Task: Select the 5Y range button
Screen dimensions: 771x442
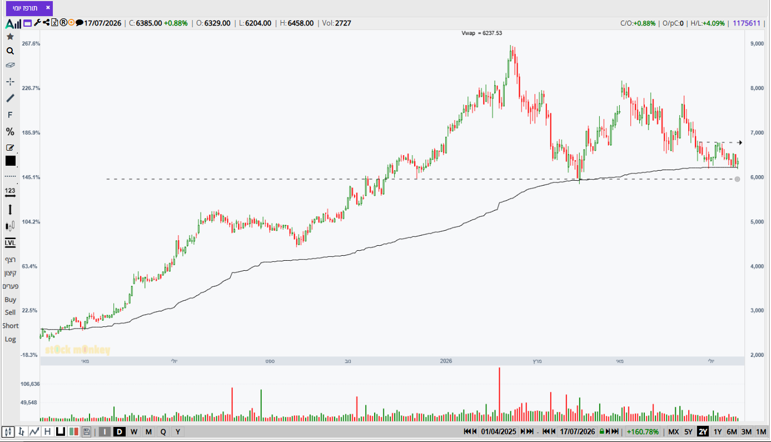Action: [x=688, y=431]
